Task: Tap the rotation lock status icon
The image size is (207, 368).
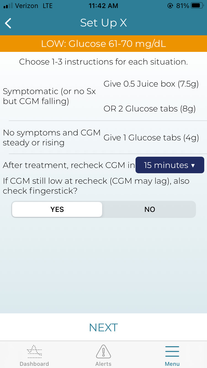Action: (170, 6)
